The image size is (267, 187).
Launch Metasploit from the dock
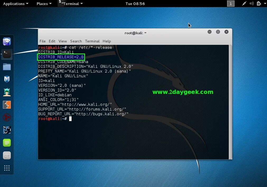(7, 79)
